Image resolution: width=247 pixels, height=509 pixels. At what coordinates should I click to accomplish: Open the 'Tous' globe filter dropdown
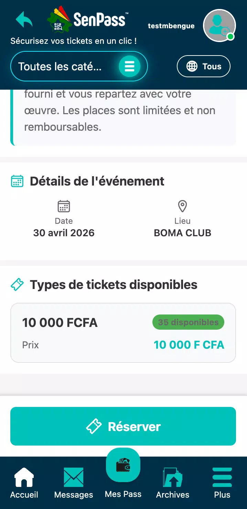coord(204,66)
